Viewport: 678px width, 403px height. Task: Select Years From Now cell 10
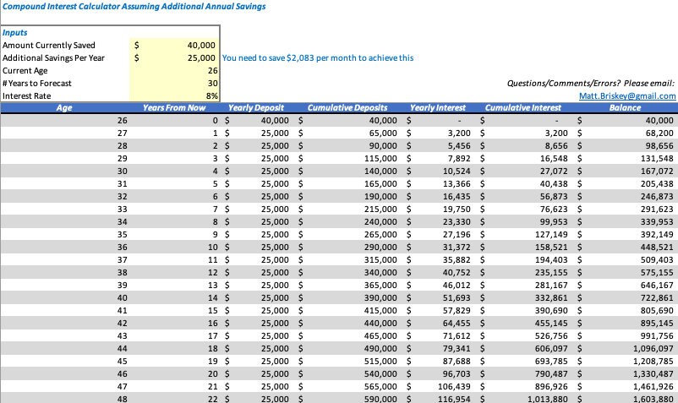coord(213,247)
